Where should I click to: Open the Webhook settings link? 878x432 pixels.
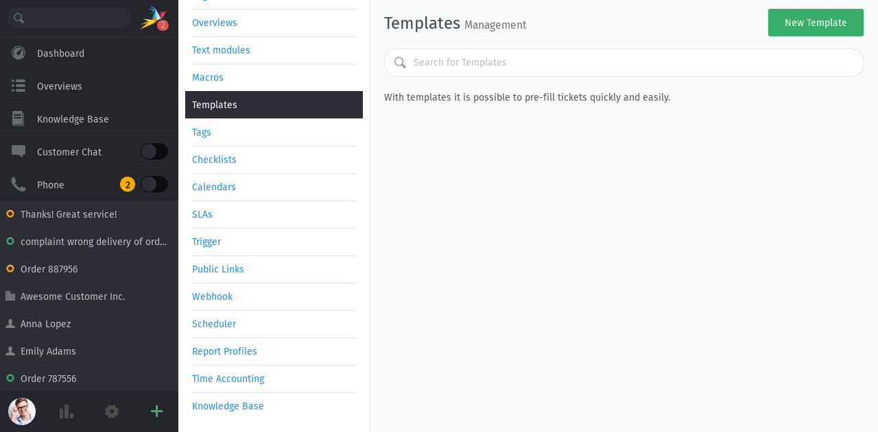coord(212,296)
